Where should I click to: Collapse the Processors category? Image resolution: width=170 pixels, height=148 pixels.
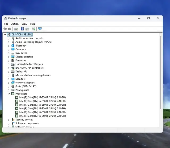pyautogui.click(x=9, y=94)
